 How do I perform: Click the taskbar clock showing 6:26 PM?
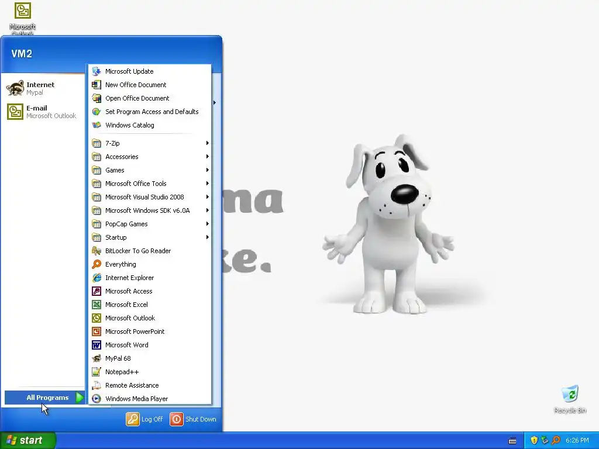[x=577, y=440]
